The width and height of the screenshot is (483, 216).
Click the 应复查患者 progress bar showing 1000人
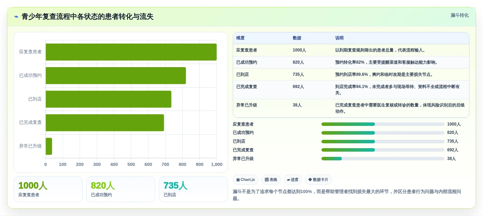(x=383, y=124)
